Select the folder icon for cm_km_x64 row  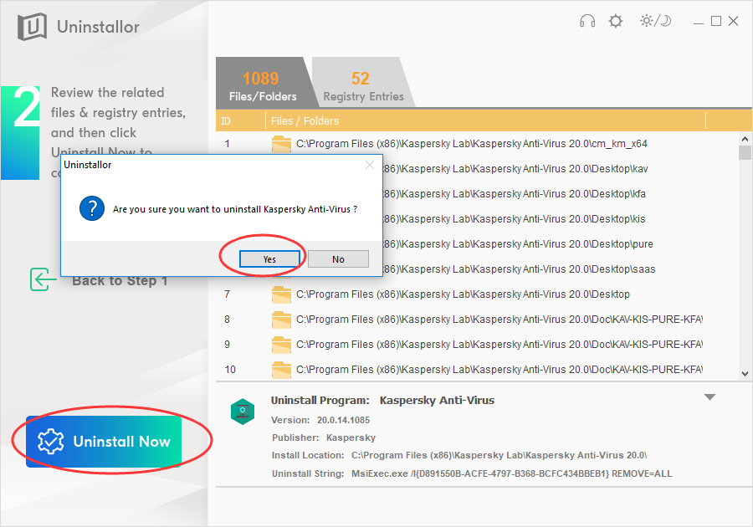(281, 144)
